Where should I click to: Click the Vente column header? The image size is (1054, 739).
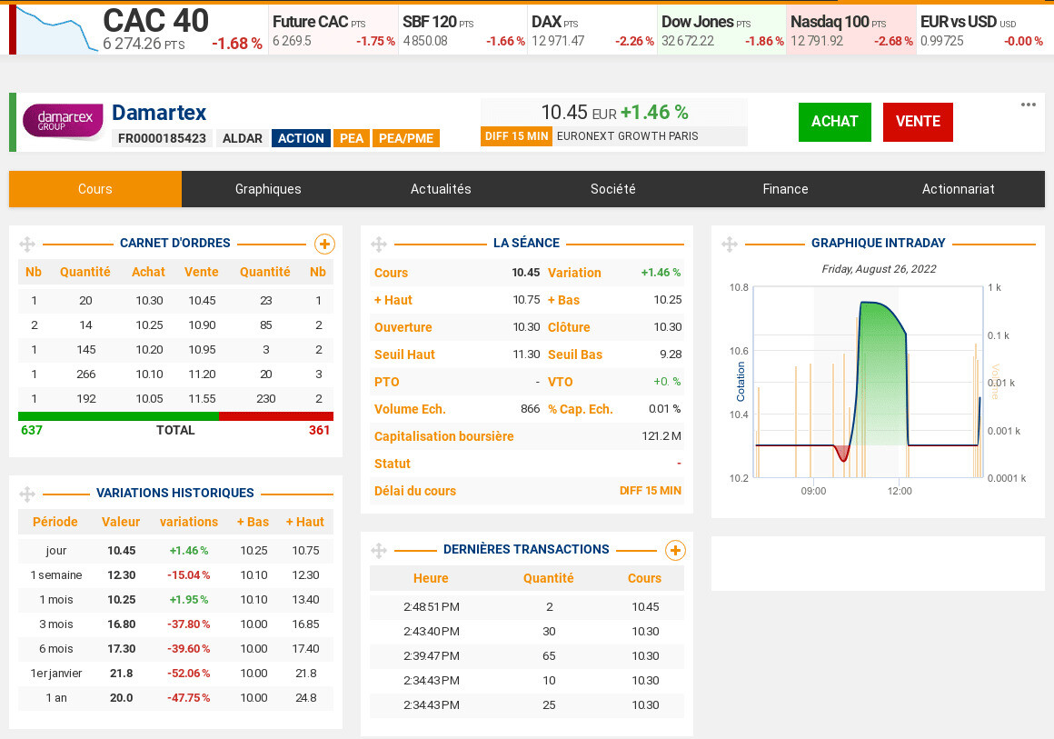point(201,272)
